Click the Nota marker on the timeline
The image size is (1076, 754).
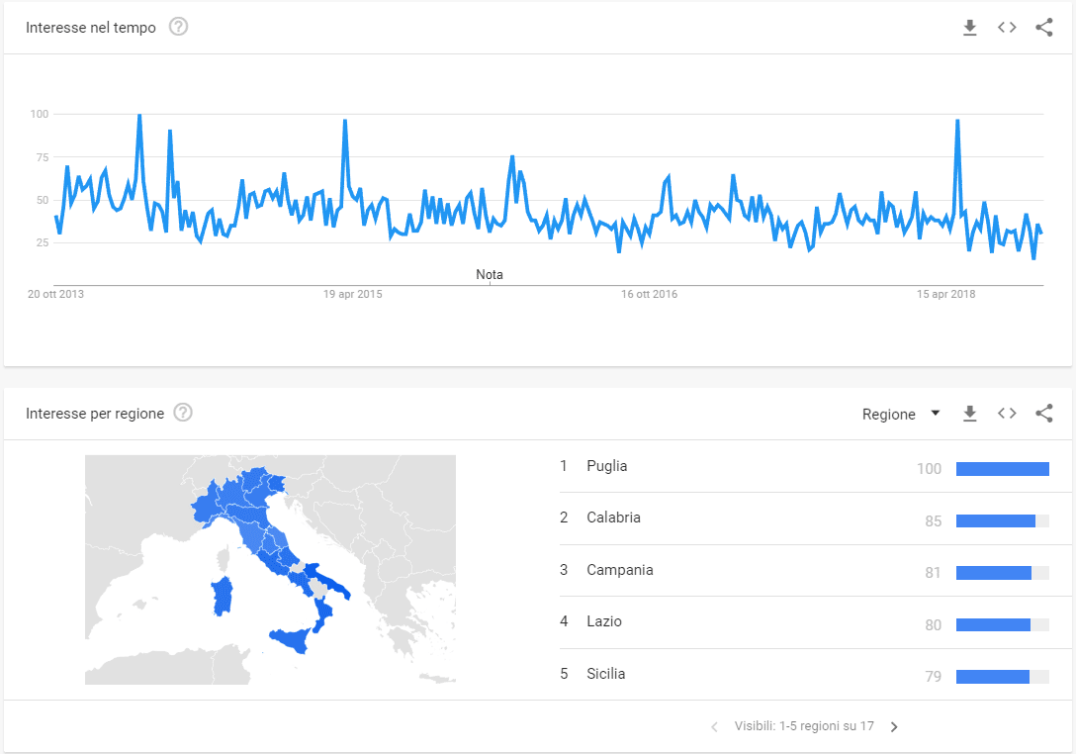[x=490, y=275]
